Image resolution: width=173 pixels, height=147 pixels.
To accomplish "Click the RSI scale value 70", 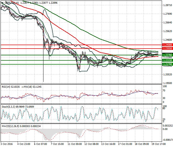I will [x=164, y=91].
